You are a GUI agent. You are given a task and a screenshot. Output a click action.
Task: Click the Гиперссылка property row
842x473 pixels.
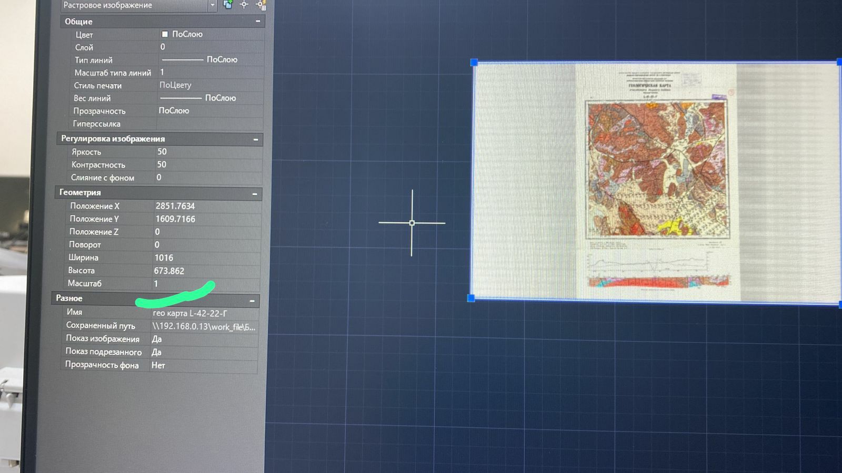tap(167, 124)
